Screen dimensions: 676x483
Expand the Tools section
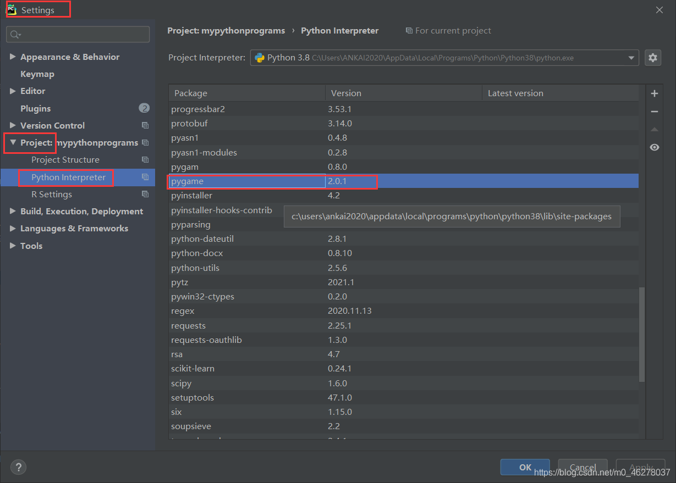coord(13,246)
